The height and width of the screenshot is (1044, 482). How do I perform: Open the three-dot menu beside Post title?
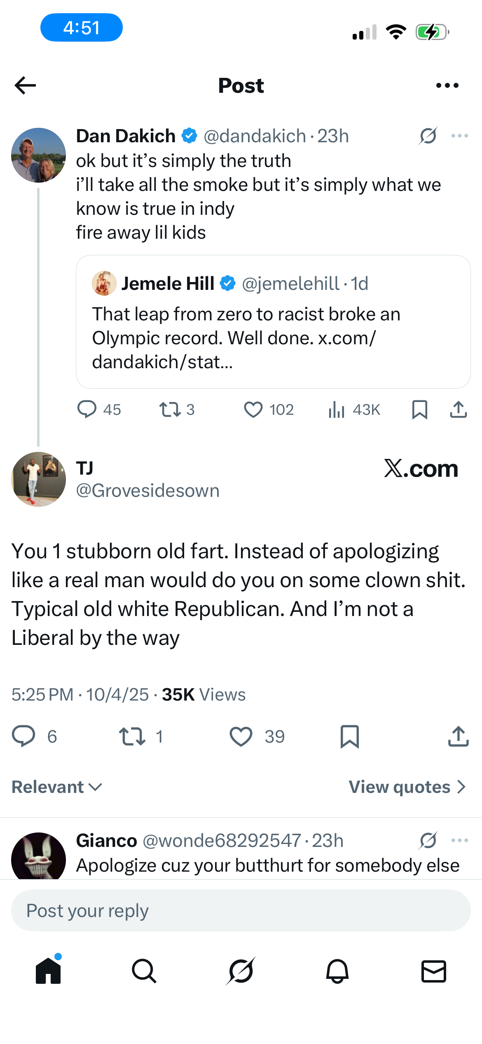tap(447, 85)
